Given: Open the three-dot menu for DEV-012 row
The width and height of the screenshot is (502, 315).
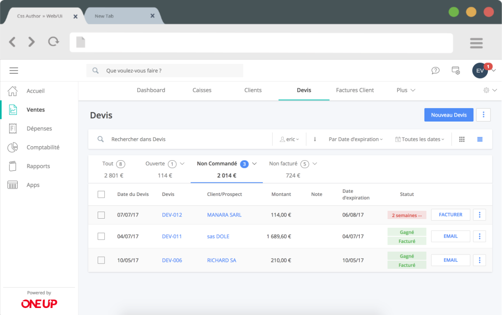Looking at the screenshot, I should click(479, 215).
